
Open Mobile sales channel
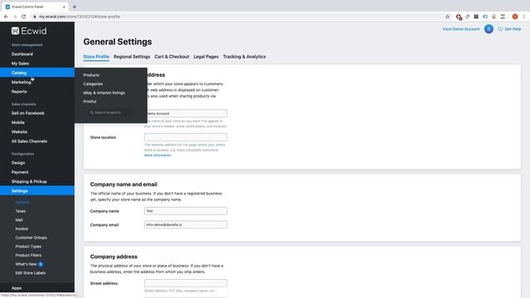[x=18, y=123]
